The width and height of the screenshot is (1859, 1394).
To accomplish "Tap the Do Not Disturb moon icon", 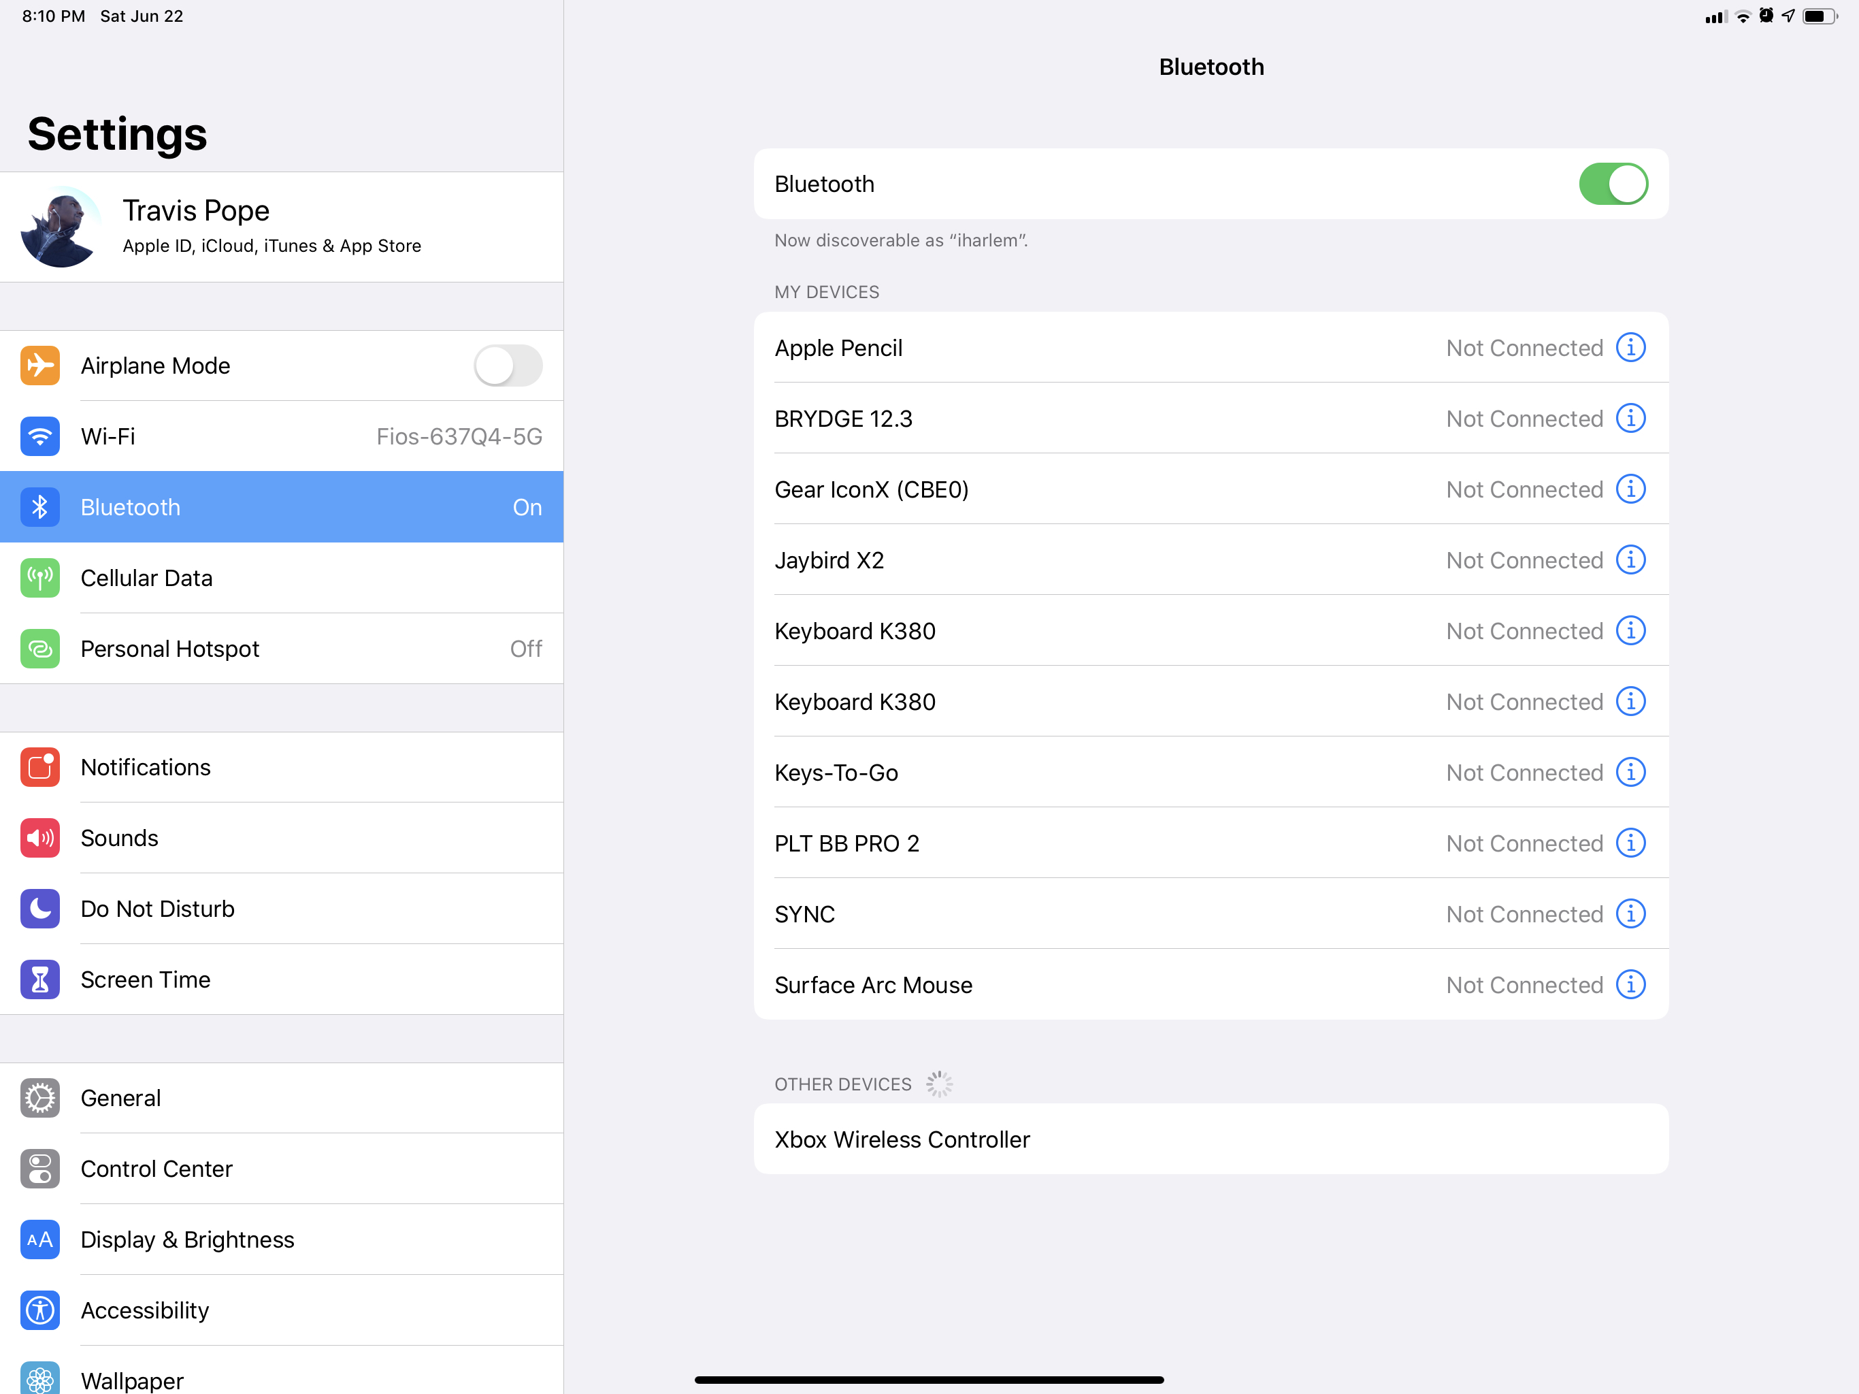I will (x=39, y=908).
